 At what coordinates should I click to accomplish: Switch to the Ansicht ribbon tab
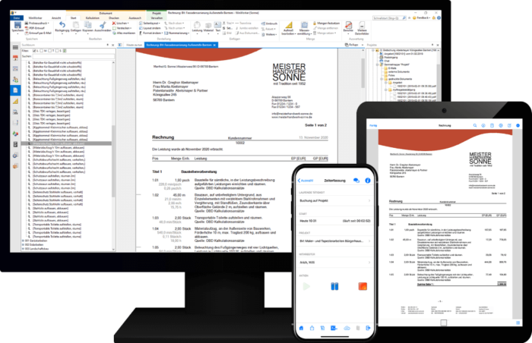(x=56, y=17)
